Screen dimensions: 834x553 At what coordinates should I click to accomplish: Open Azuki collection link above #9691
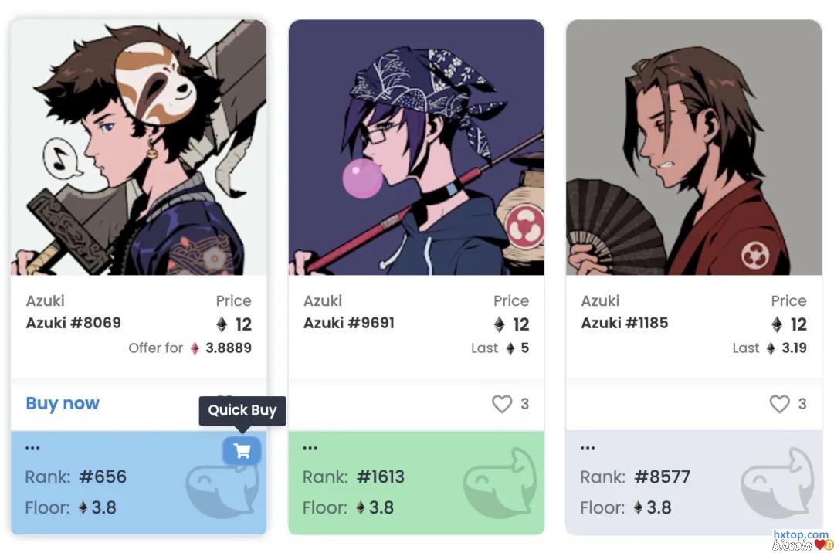[323, 301]
